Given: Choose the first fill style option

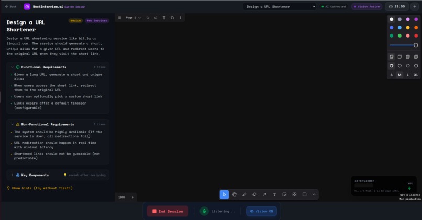Looking at the screenshot, I should coord(391,56).
